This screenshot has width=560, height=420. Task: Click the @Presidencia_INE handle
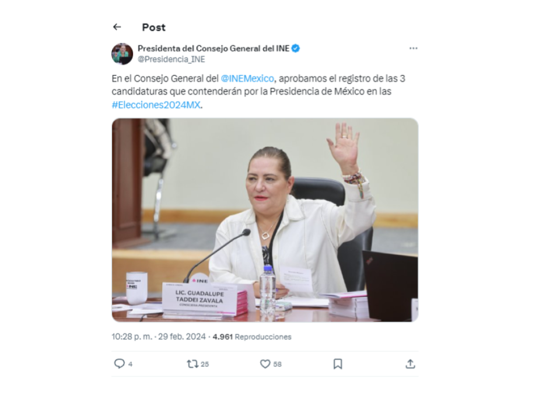click(x=171, y=60)
